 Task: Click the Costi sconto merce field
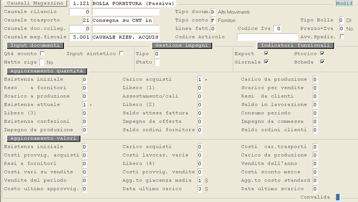click(315, 172)
